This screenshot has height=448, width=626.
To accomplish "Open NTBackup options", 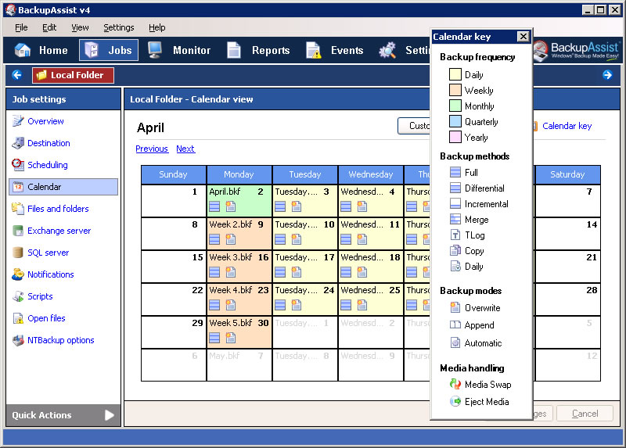I will (61, 340).
